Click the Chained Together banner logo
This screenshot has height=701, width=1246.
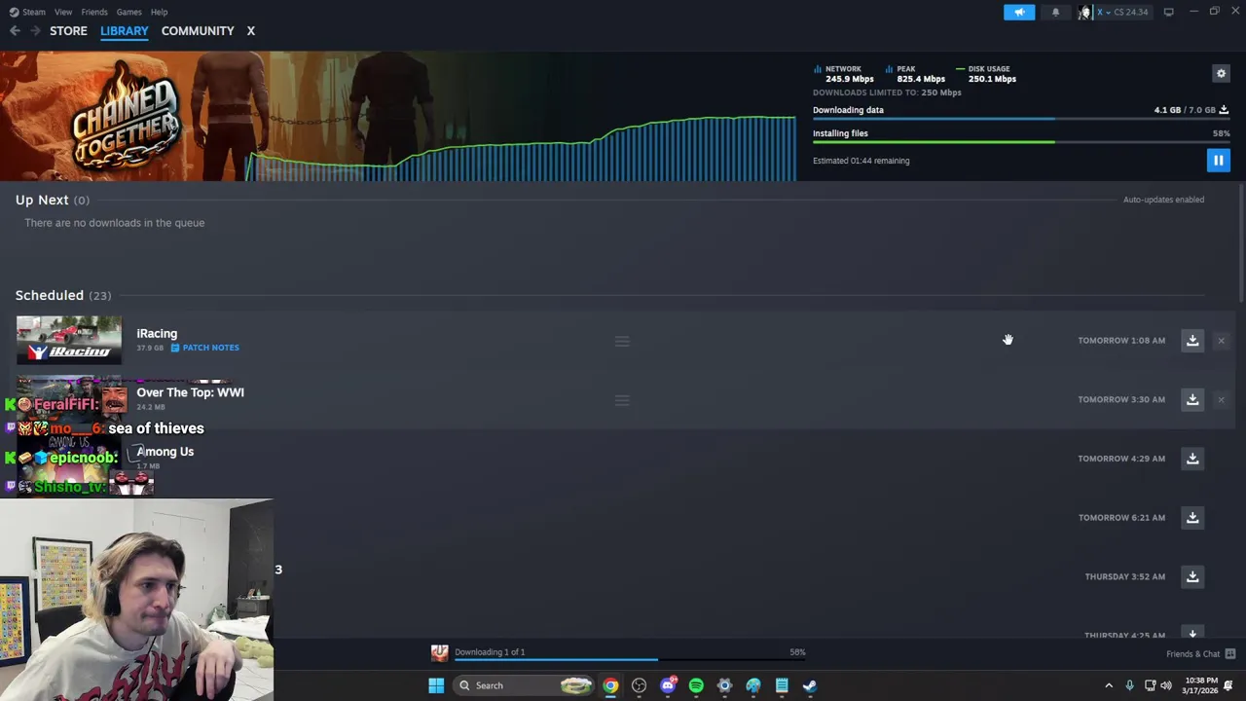[126, 117]
